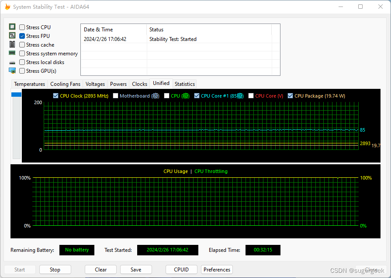The width and height of the screenshot is (391, 278).
Task: Click the 'Stability Test: Started' status cell
Action: tap(173, 39)
